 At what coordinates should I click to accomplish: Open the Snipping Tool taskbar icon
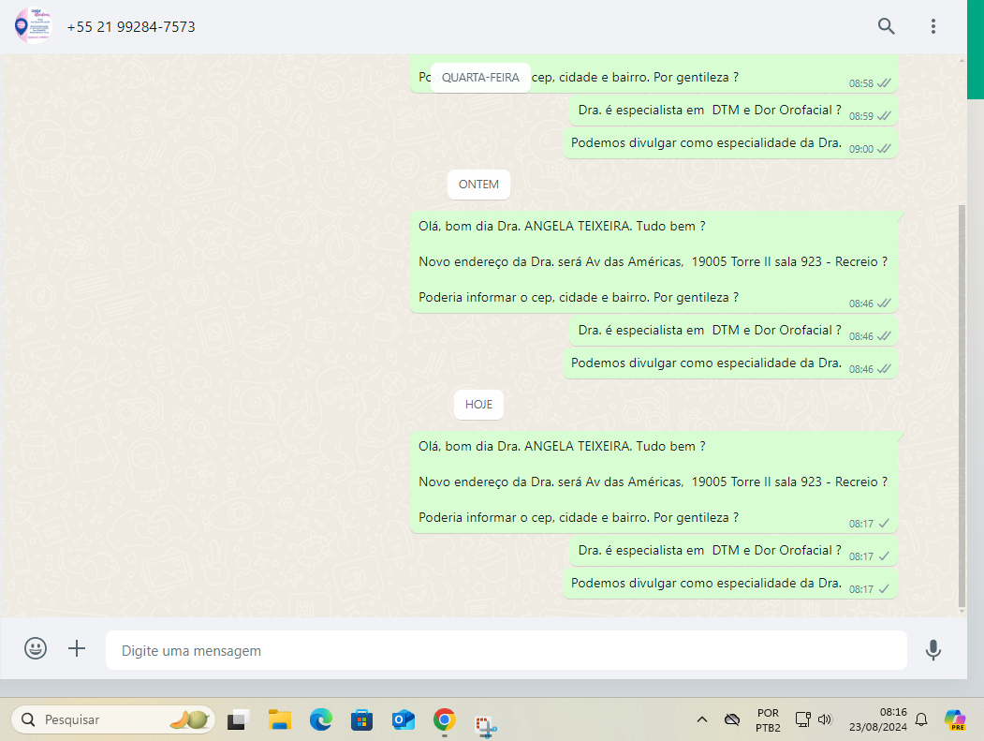click(x=485, y=719)
